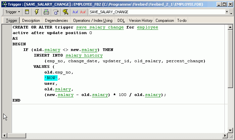This screenshot has width=235, height=140.
Task: Expand toolbar options chevron at far right
Action: click(x=231, y=14)
